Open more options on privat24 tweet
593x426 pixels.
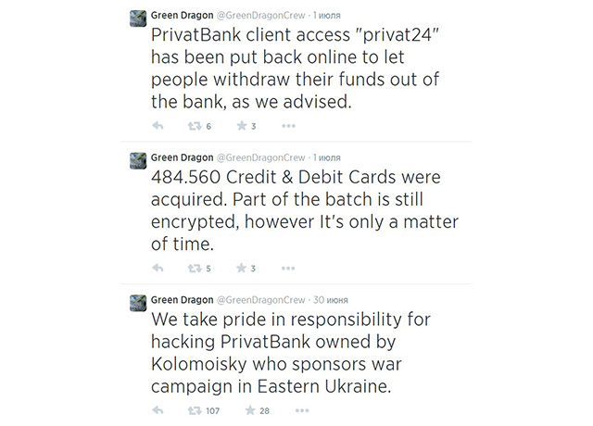[288, 126]
